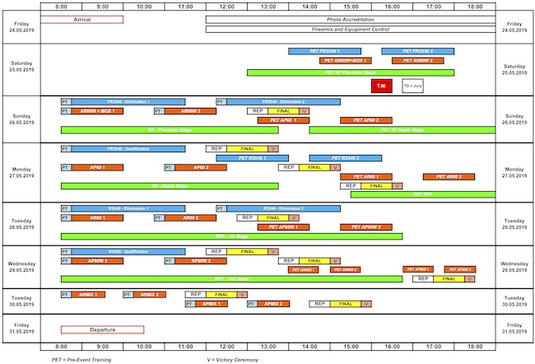Image resolution: width=535 pixels, height=364 pixels.
Task: Click the PET RP Rapid Stage bar
Action: click(x=402, y=130)
